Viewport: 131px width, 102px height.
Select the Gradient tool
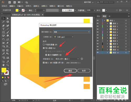click(8, 50)
